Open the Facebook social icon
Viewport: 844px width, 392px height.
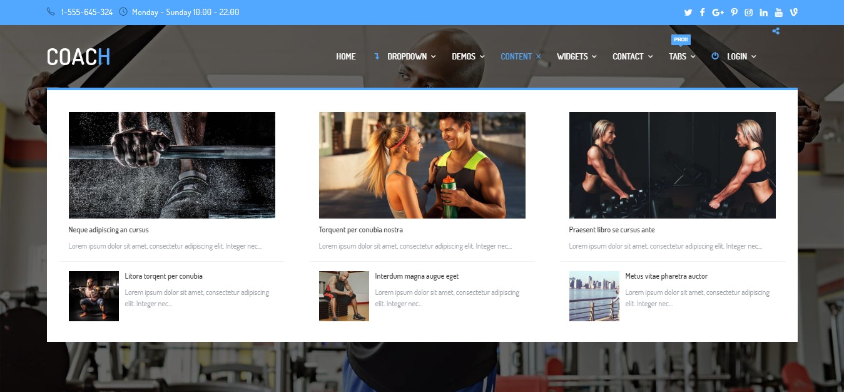point(703,13)
